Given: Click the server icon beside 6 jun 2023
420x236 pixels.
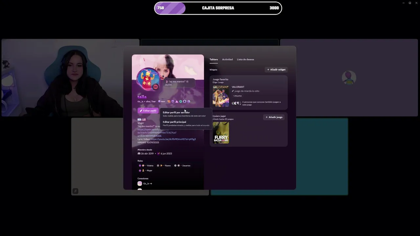Looking at the screenshot, I should coord(159,153).
